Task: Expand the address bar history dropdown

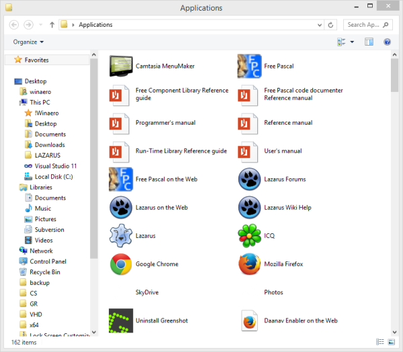Action: click(320, 25)
